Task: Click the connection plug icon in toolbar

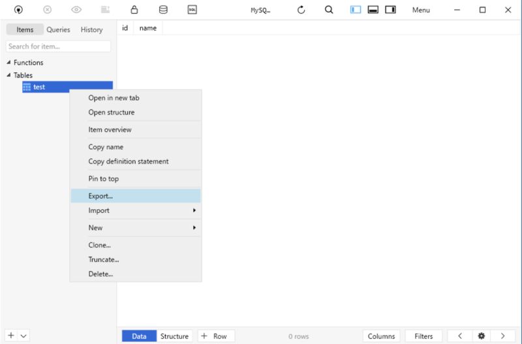Action: point(19,10)
